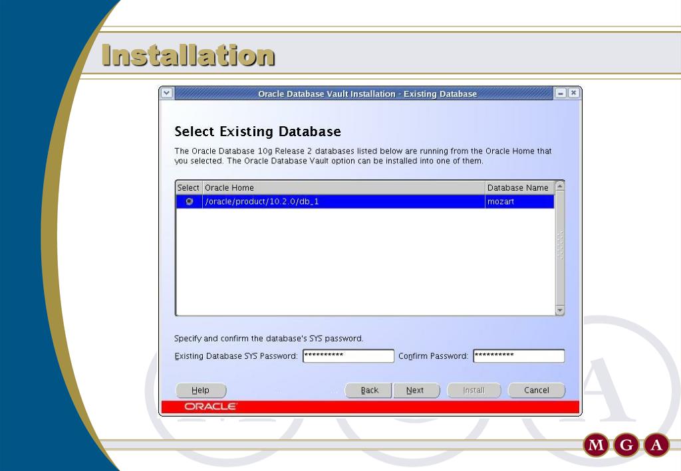Focus the Confirm Password field
Viewport: 681px width, 471px height.
coord(519,356)
